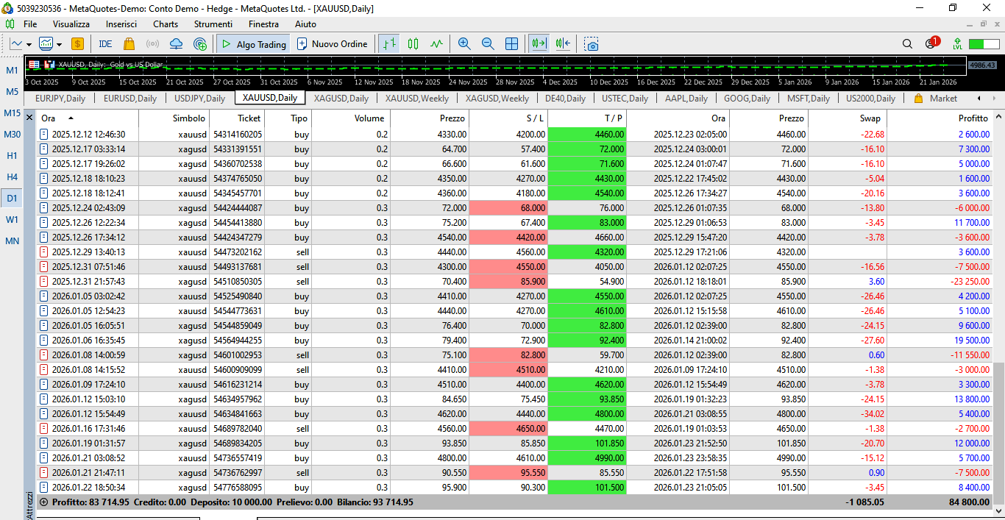Switch to the XAGUSD,Daily chart tab
Viewport: 1005px width, 520px height.
tap(341, 98)
